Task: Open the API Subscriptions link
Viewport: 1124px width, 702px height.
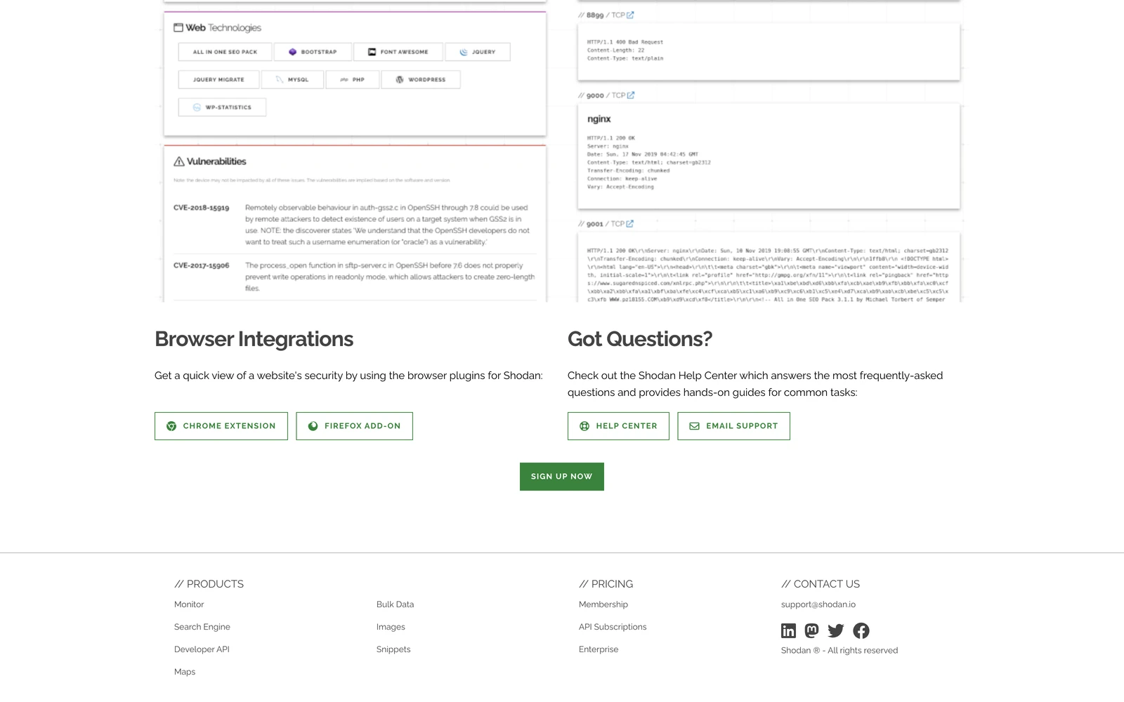Action: [x=613, y=627]
